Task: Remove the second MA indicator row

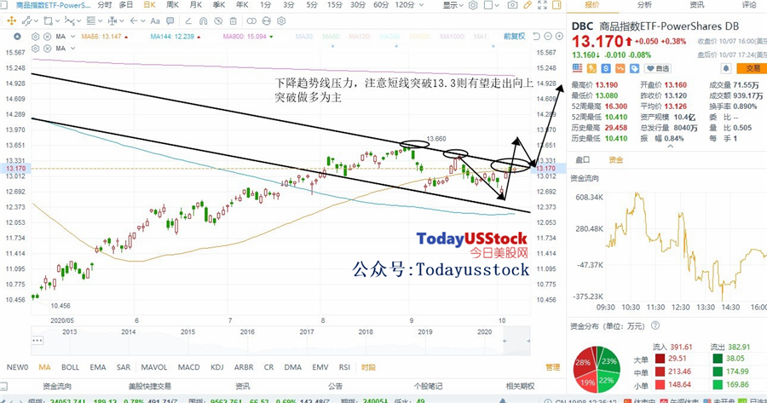Action: tap(48, 49)
